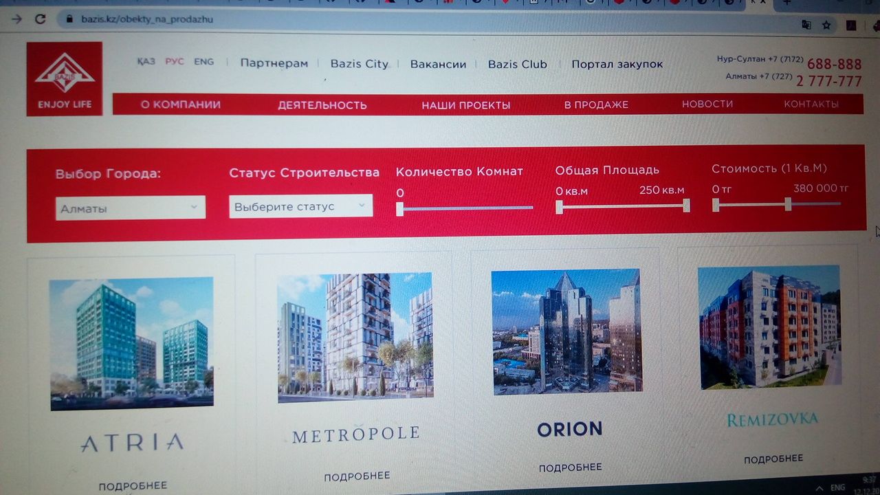Switch site language to РУС
Image resolution: width=880 pixels, height=495 pixels.
click(175, 61)
